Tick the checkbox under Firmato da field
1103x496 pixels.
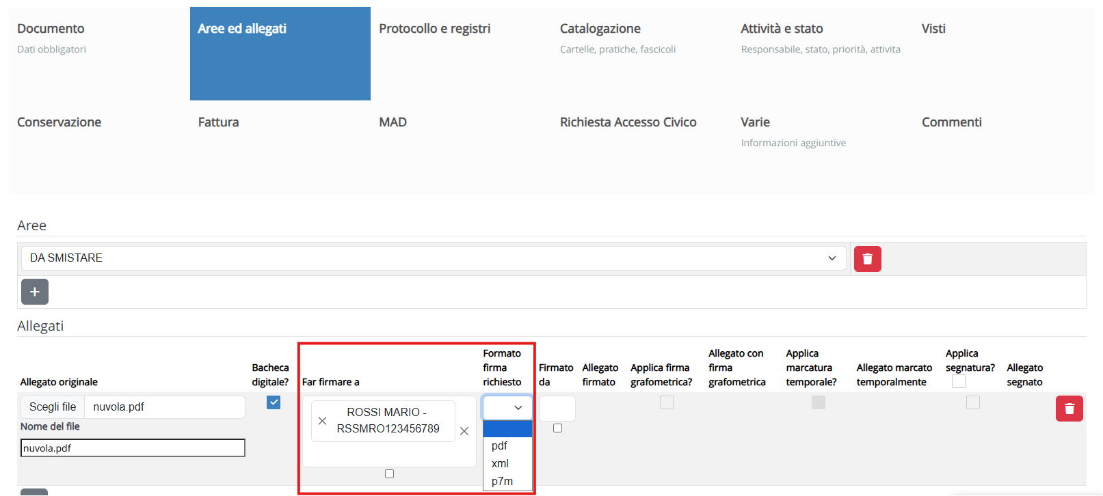click(x=557, y=428)
